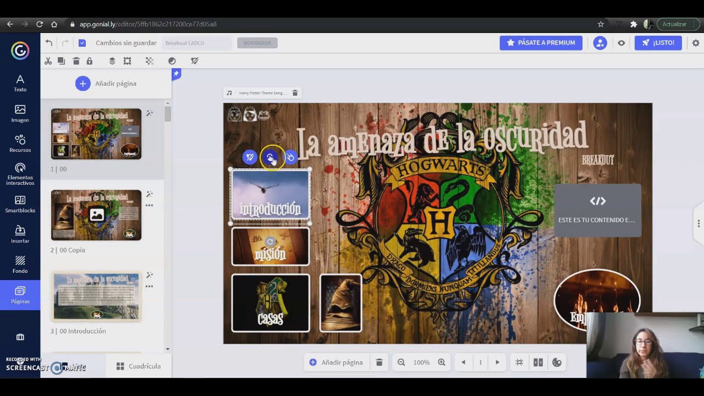Select page 3 thumbnail 00 Introducción
Viewport: 704px width, 396px height.
pos(96,296)
